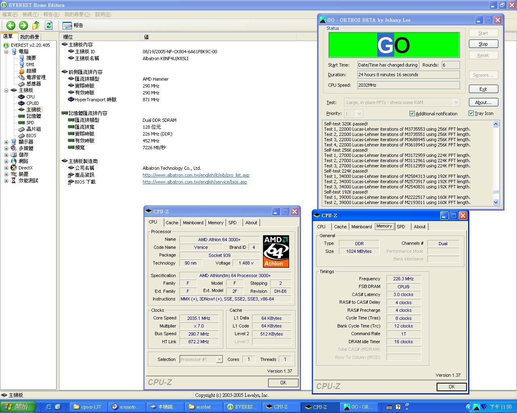The height and width of the screenshot is (413, 517).
Task: Open the Test type dropdown in ORTHOS
Action: click(456, 102)
